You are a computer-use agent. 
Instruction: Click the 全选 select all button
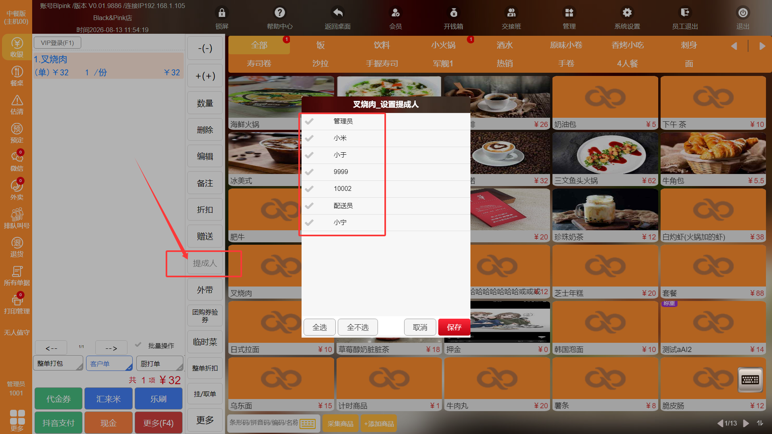coord(320,327)
